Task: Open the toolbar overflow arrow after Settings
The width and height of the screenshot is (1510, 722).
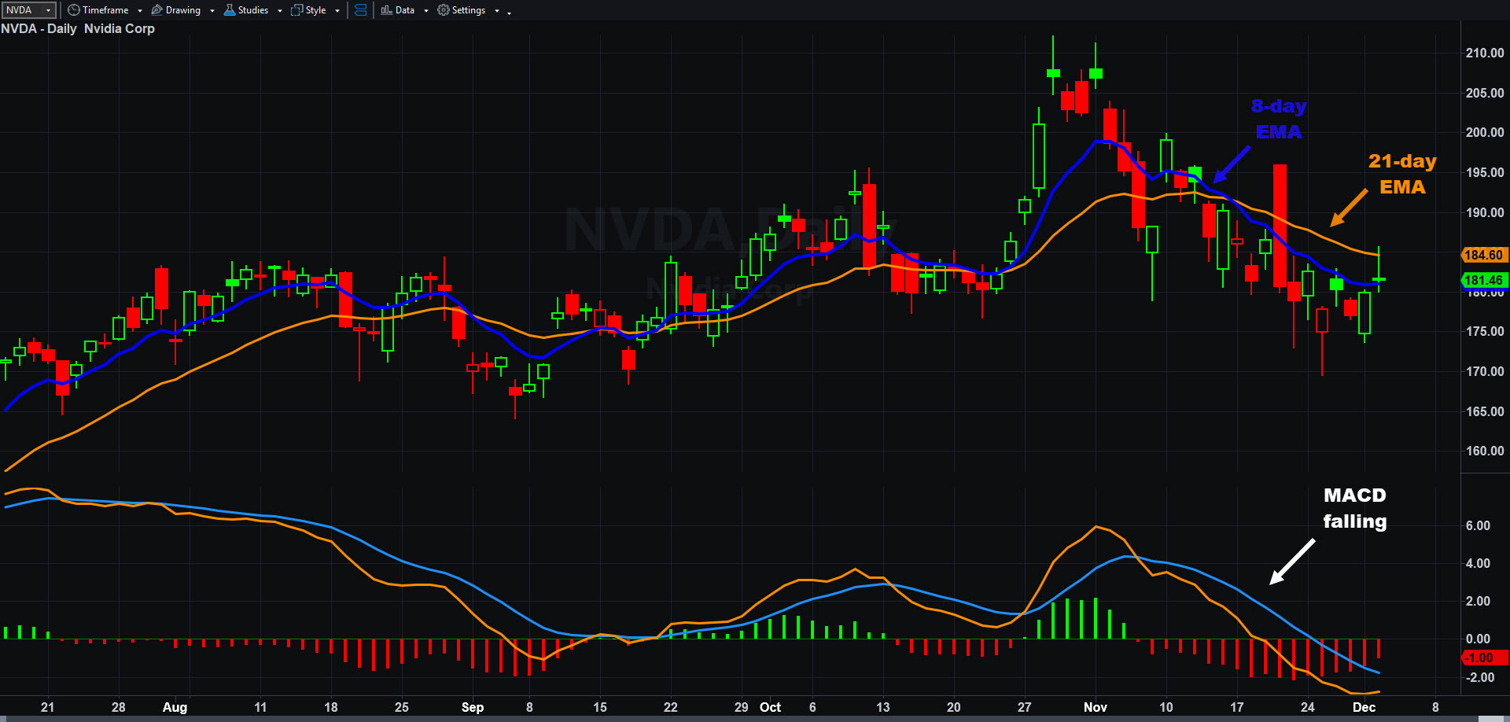Action: click(510, 13)
